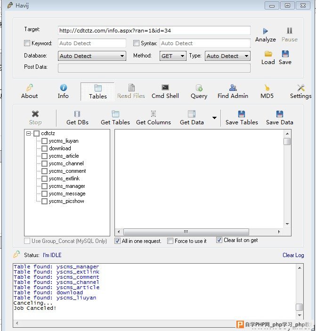Open the MD5 cracker icon
Viewport: 316px width, 331px height.
[x=267, y=88]
